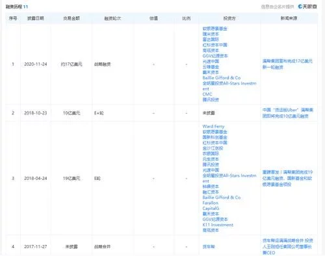
Task: Open GGV纪源资本 in the 2020-11-24 round
Action: click(215, 56)
